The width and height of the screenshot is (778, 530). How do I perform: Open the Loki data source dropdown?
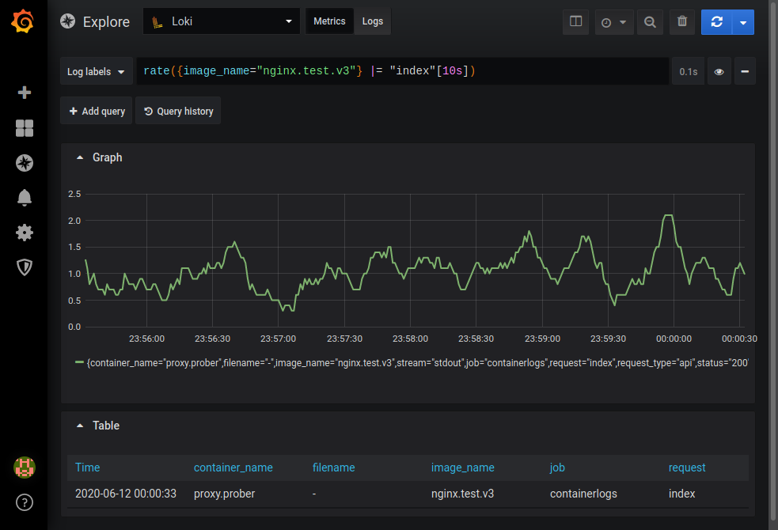click(221, 21)
